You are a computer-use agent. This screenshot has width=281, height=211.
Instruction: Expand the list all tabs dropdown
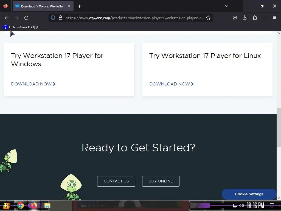(x=226, y=6)
